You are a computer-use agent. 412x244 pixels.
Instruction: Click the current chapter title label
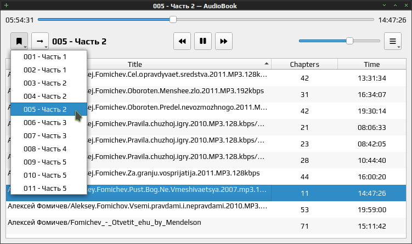79,42
